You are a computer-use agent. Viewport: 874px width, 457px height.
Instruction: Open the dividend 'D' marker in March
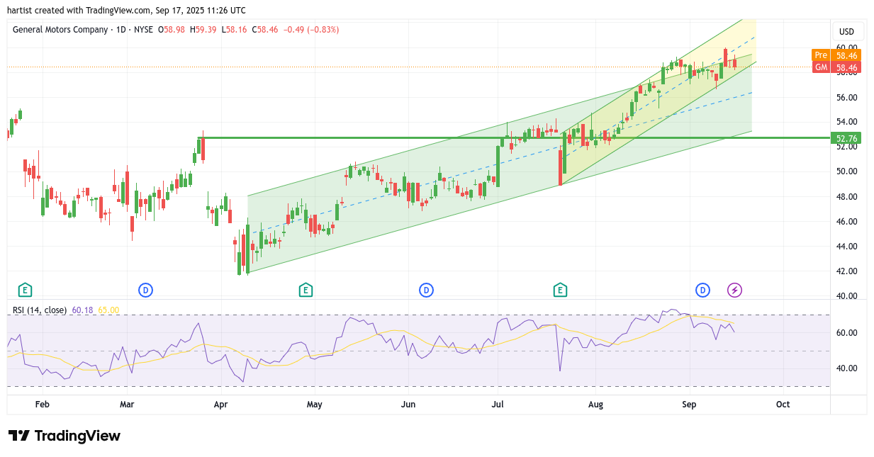[x=145, y=290]
